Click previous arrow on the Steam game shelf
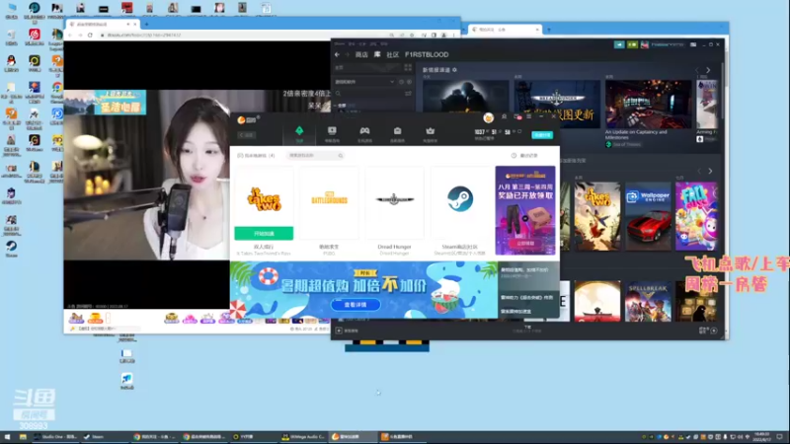Viewport: 790px width, 444px height. coord(699,171)
